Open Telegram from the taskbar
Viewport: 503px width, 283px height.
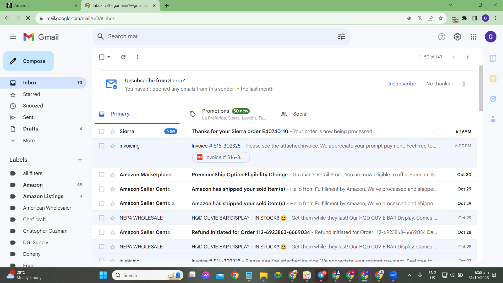point(321,275)
